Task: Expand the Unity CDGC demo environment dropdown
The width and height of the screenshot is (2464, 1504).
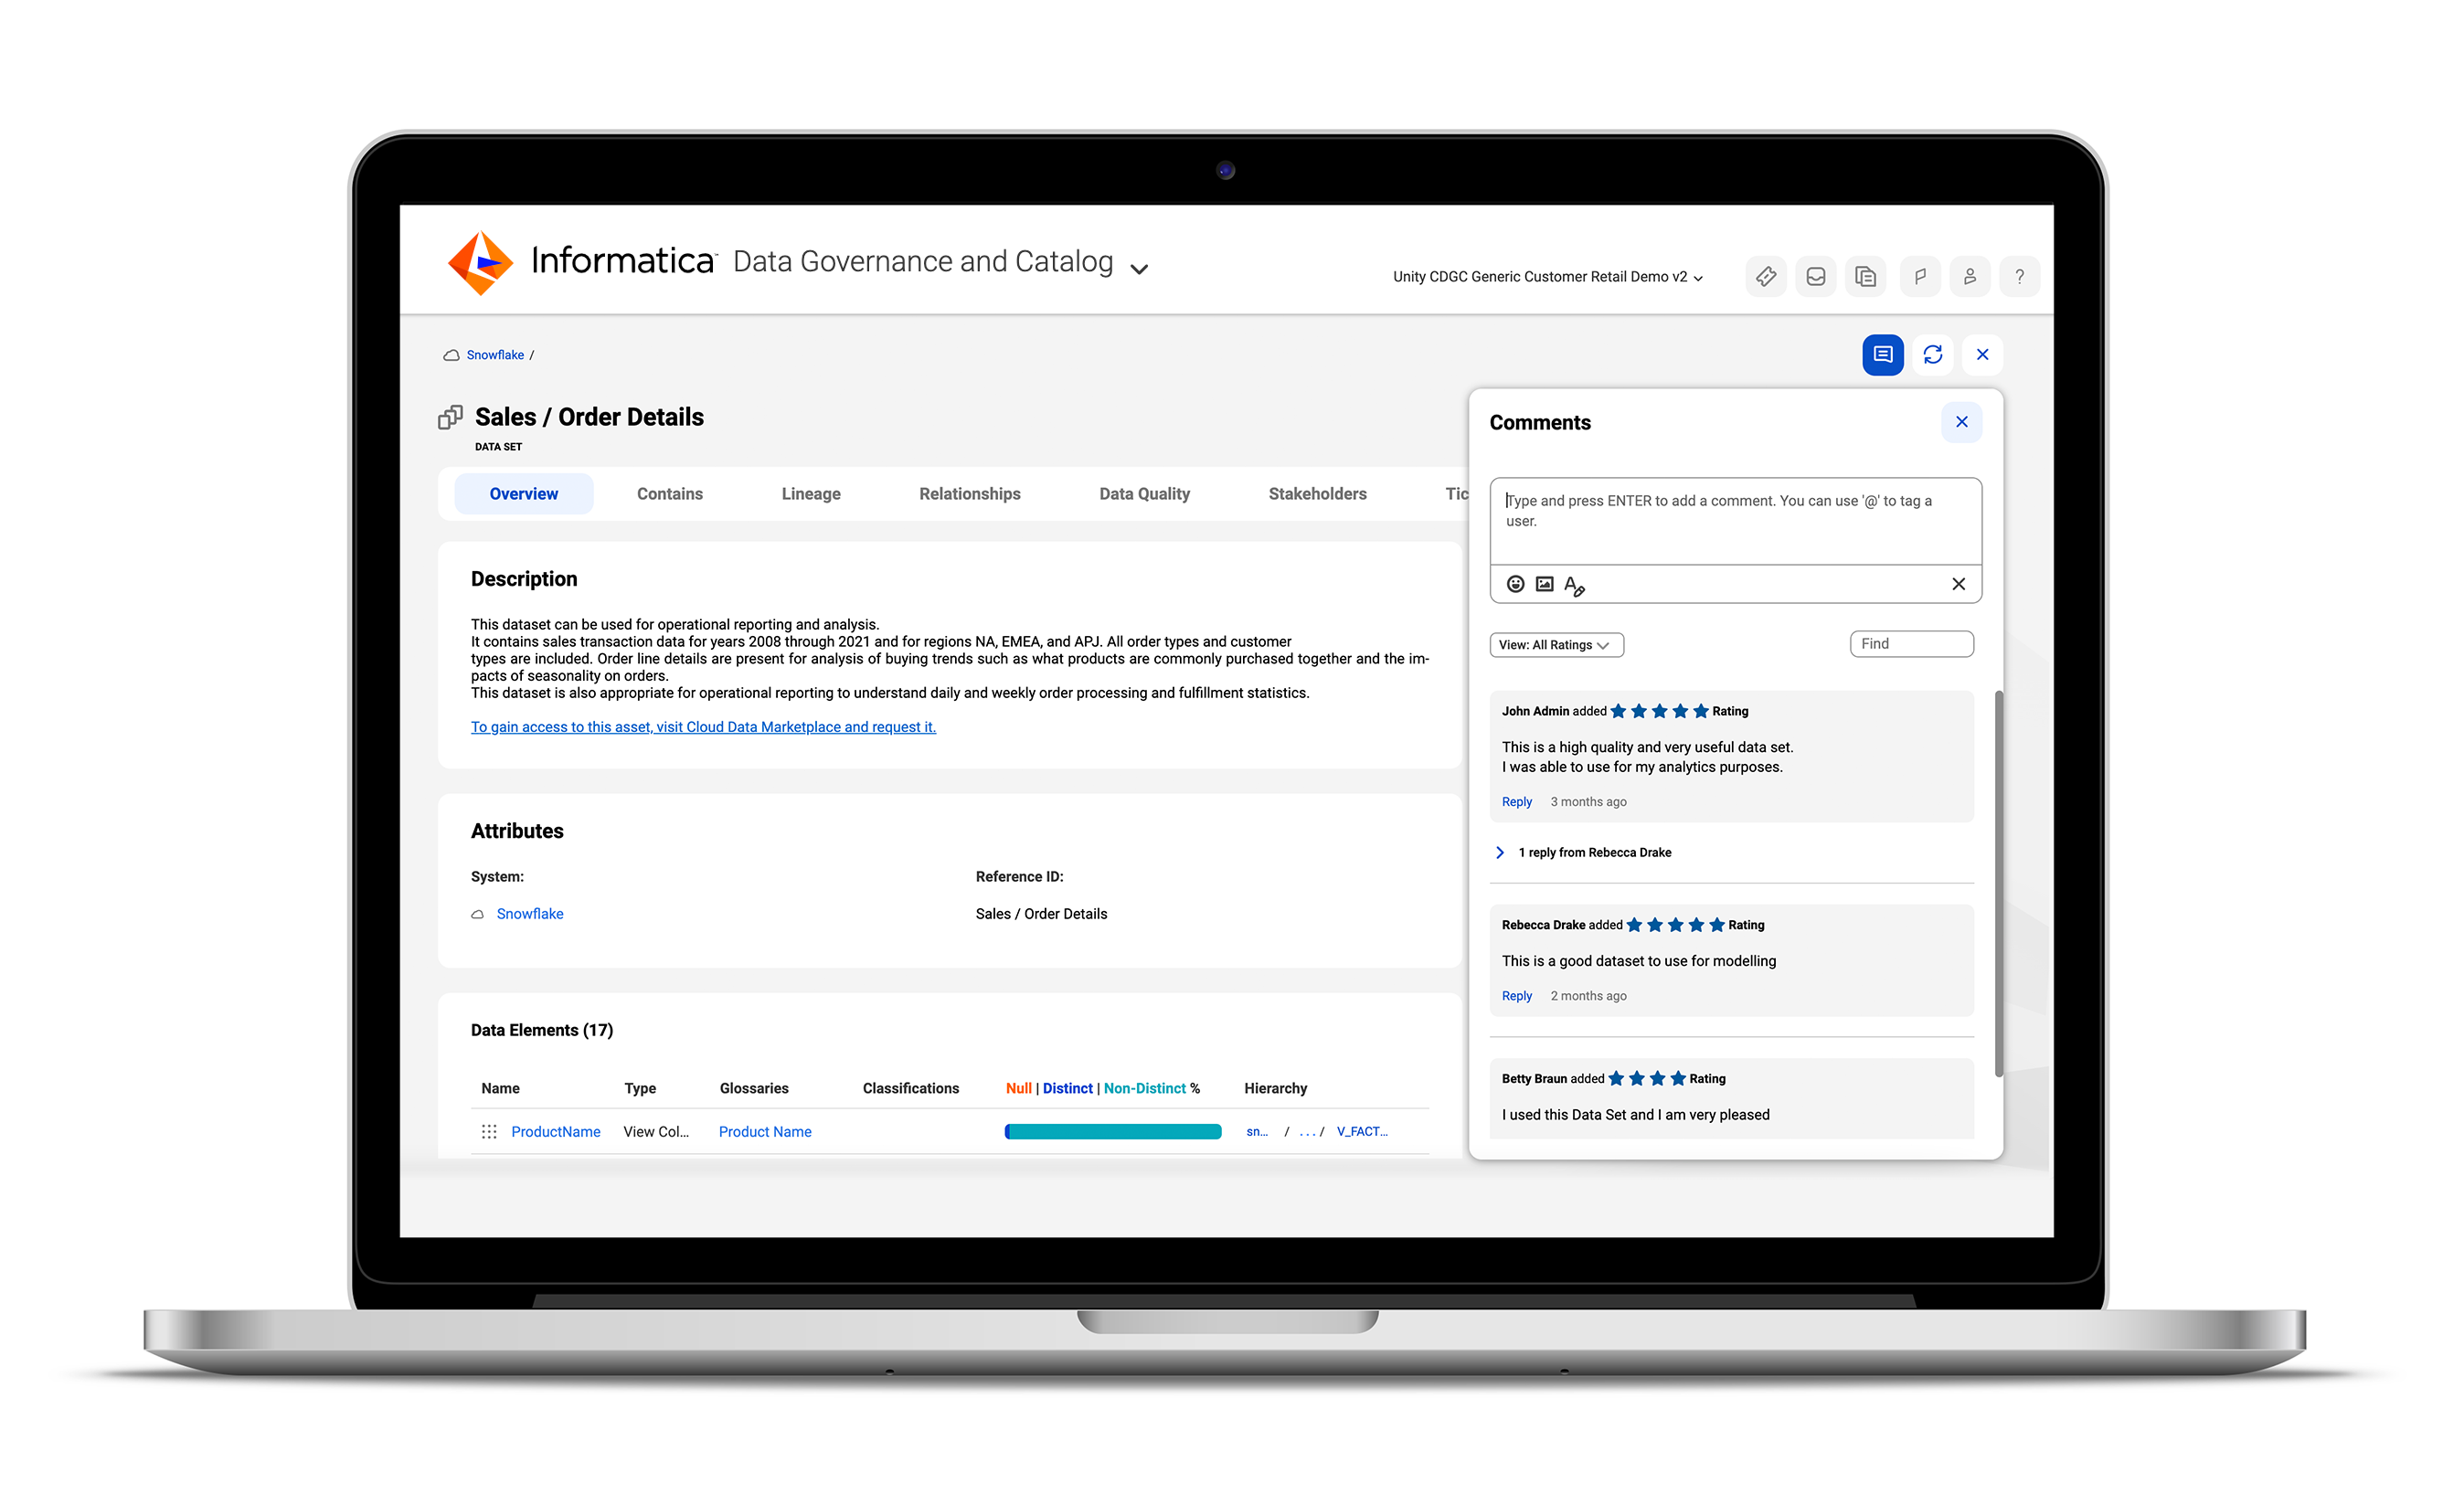Action: point(1702,276)
